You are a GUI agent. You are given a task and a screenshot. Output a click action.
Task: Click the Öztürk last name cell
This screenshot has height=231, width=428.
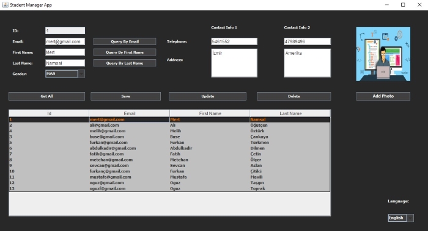tap(290, 131)
